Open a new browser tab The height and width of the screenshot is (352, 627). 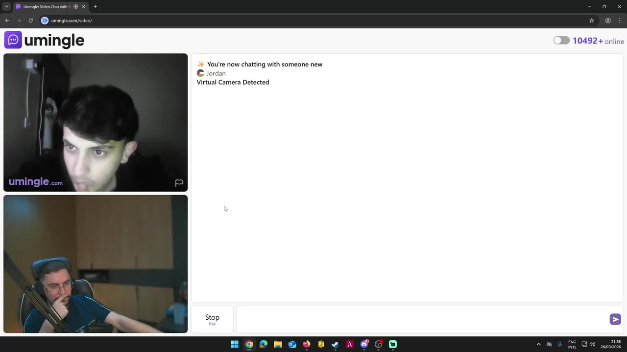[95, 7]
